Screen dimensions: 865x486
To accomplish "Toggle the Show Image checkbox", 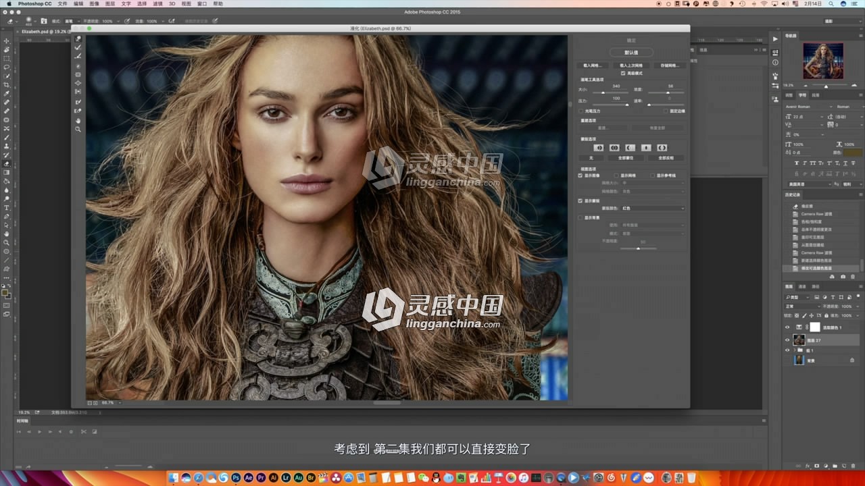I will click(x=580, y=175).
